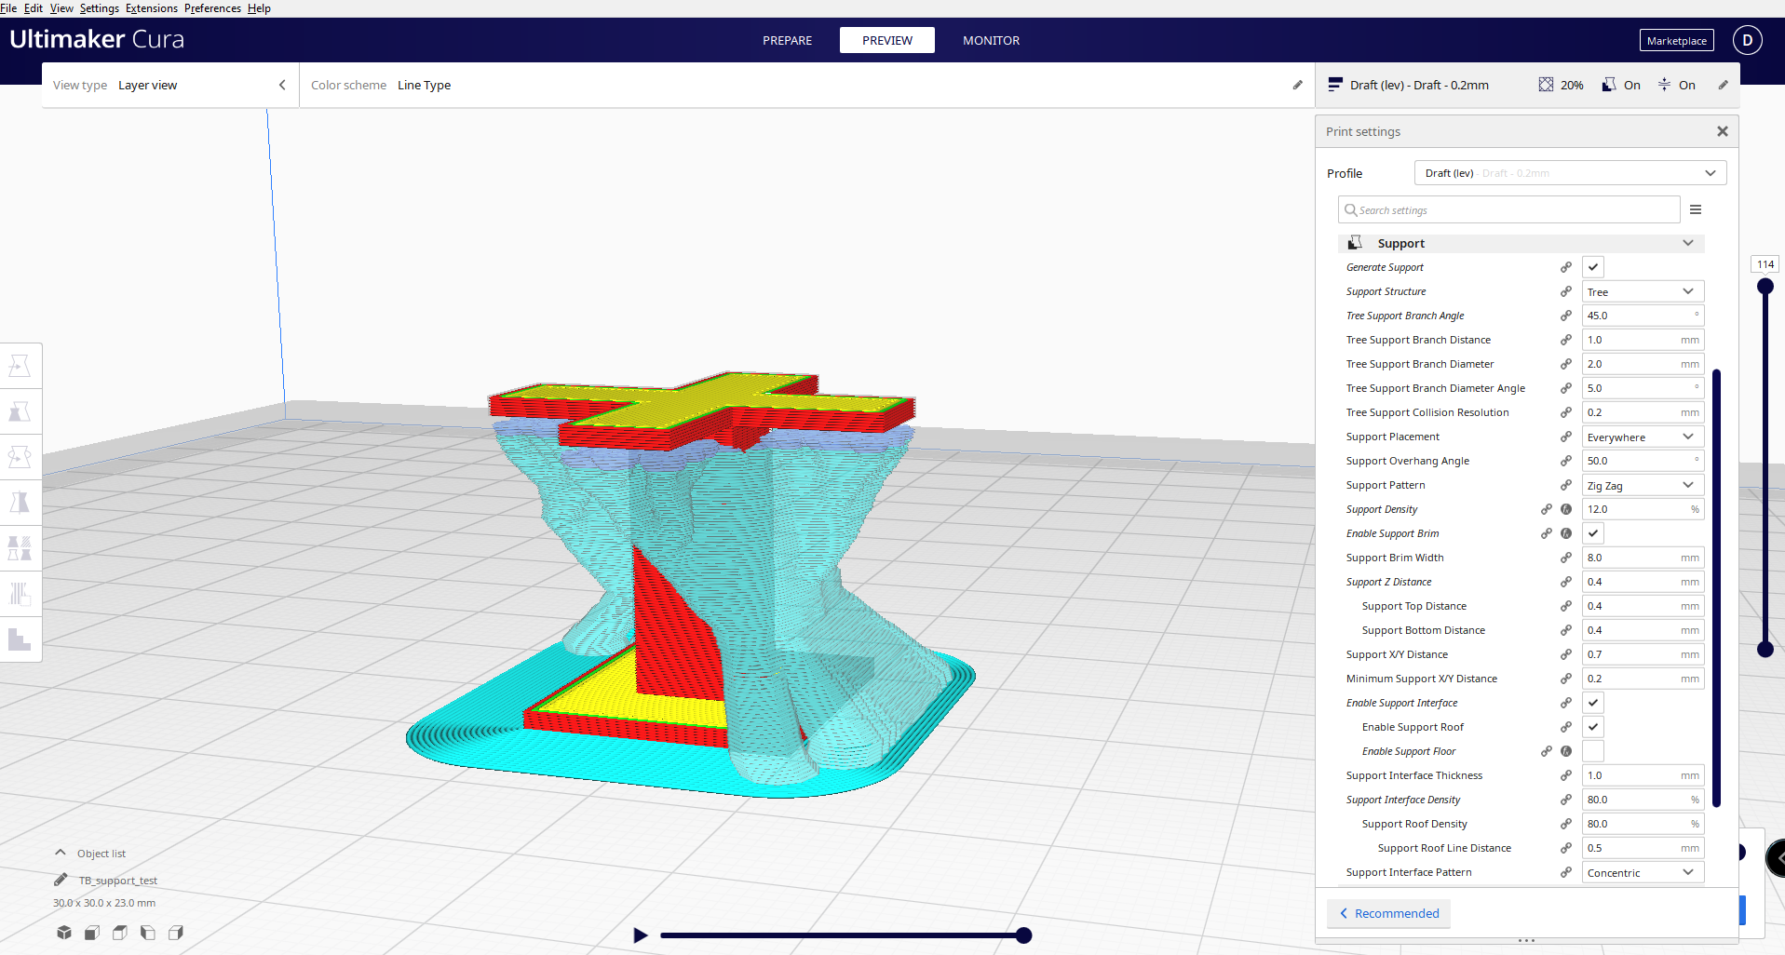Edit color scheme with pencil icon
Screen dimensions: 1785x955
point(1297,85)
